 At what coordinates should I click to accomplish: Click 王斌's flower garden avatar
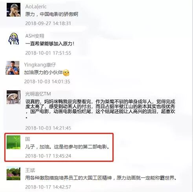tap(13, 174)
